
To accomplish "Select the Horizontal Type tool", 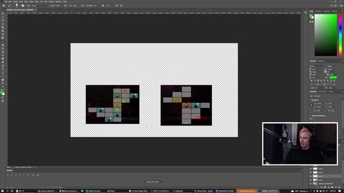I will click(x=3, y=69).
